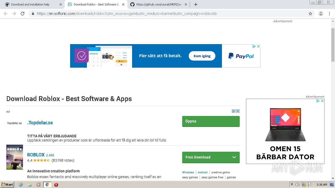Open AdChoices on the OMEN ad
Image resolution: width=335 pixels, height=188 pixels.
click(318, 101)
